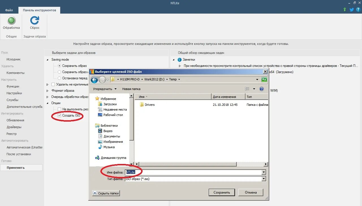Select Домашняя группа in navigation pane
Viewport: 362px width, 206px height.
coord(113,158)
